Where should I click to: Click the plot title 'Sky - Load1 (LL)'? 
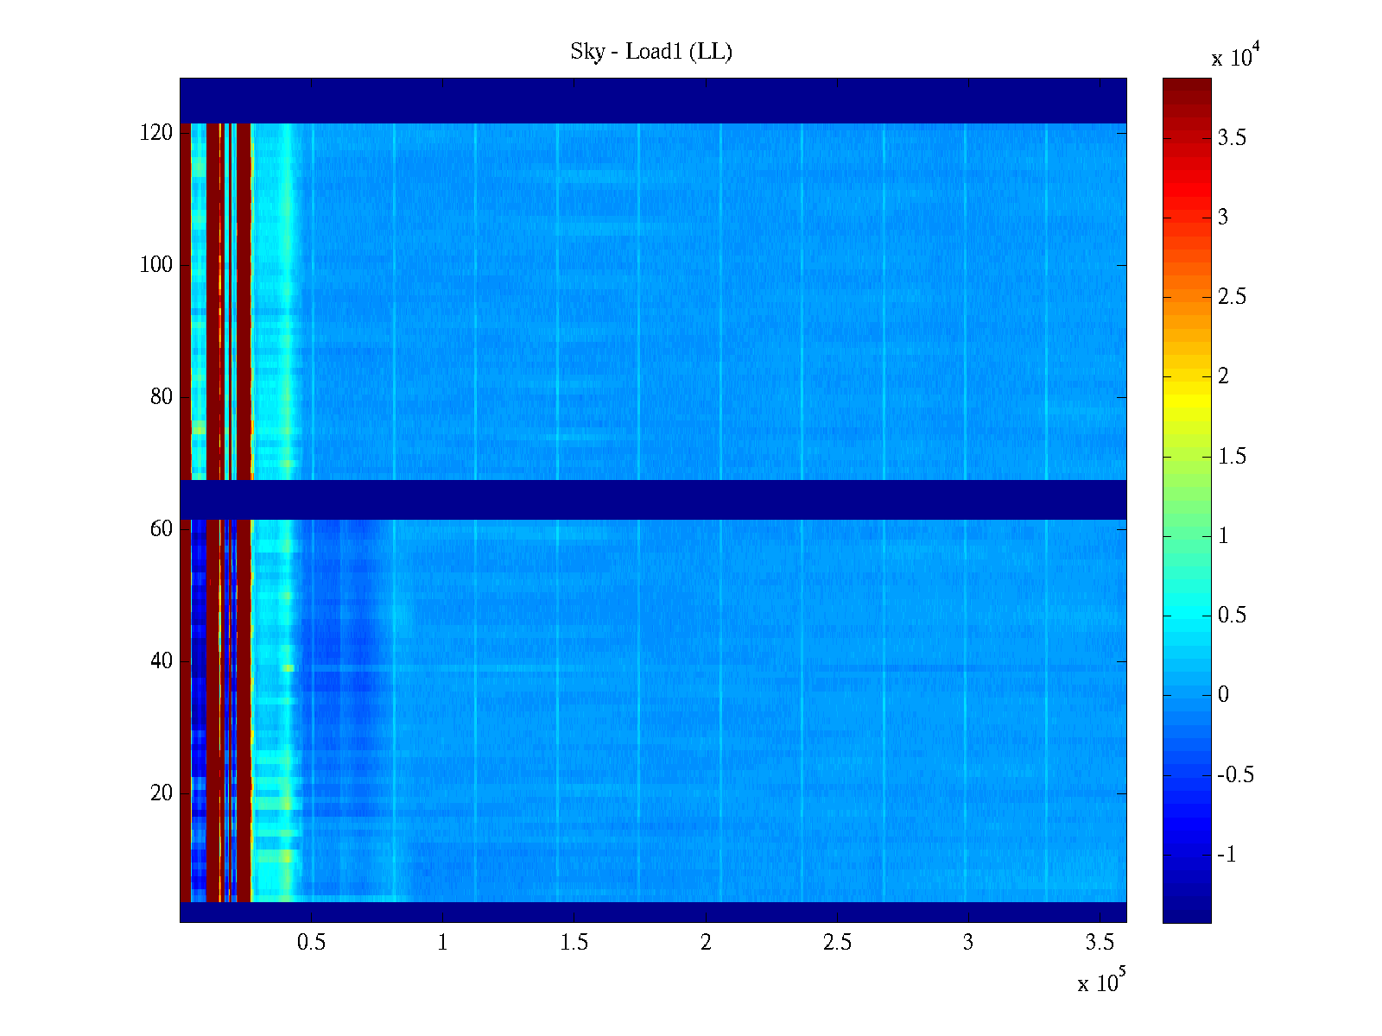point(650,52)
